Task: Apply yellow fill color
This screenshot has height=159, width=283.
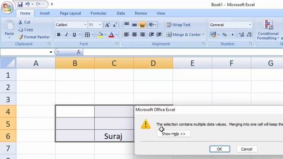Action: (x=100, y=34)
